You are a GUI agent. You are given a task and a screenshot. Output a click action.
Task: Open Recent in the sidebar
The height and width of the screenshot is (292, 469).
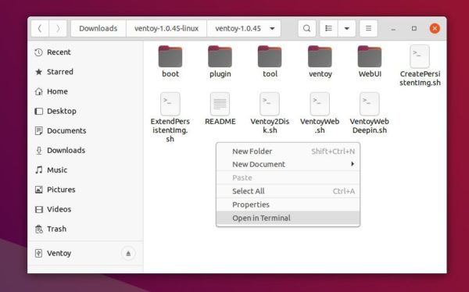[x=85, y=52]
